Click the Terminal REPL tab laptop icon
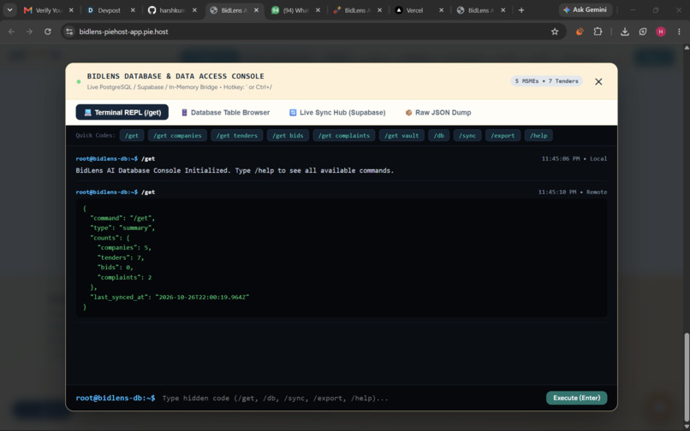 click(87, 113)
